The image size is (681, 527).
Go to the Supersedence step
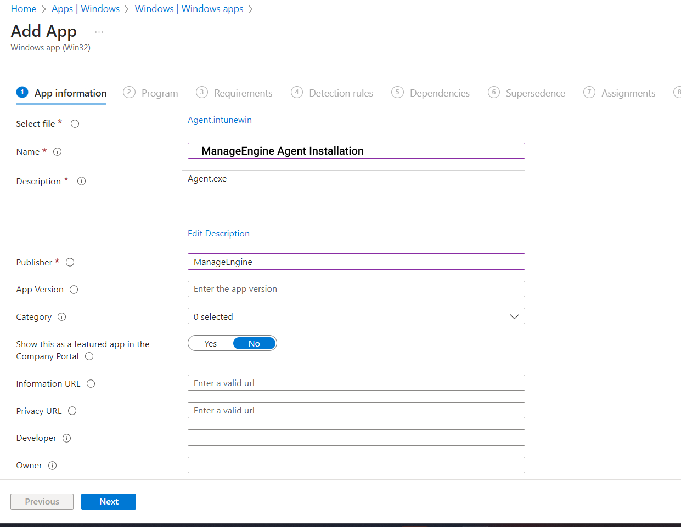526,93
